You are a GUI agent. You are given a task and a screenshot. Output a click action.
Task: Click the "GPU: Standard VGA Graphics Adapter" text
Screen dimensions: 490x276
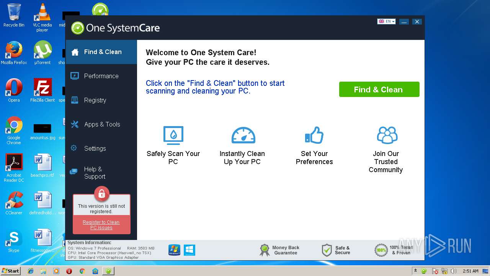point(103,257)
